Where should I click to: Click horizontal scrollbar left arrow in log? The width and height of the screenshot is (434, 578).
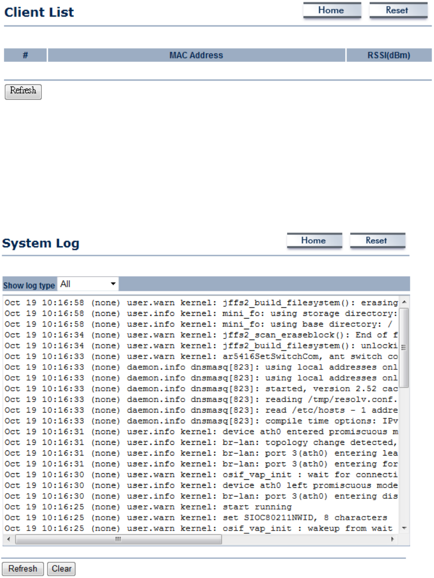click(8, 539)
